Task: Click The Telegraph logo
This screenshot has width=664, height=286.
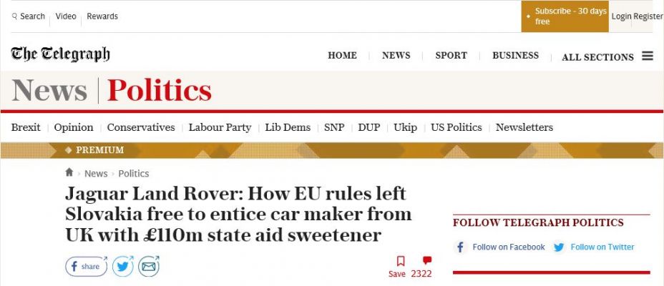Action: pyautogui.click(x=60, y=54)
